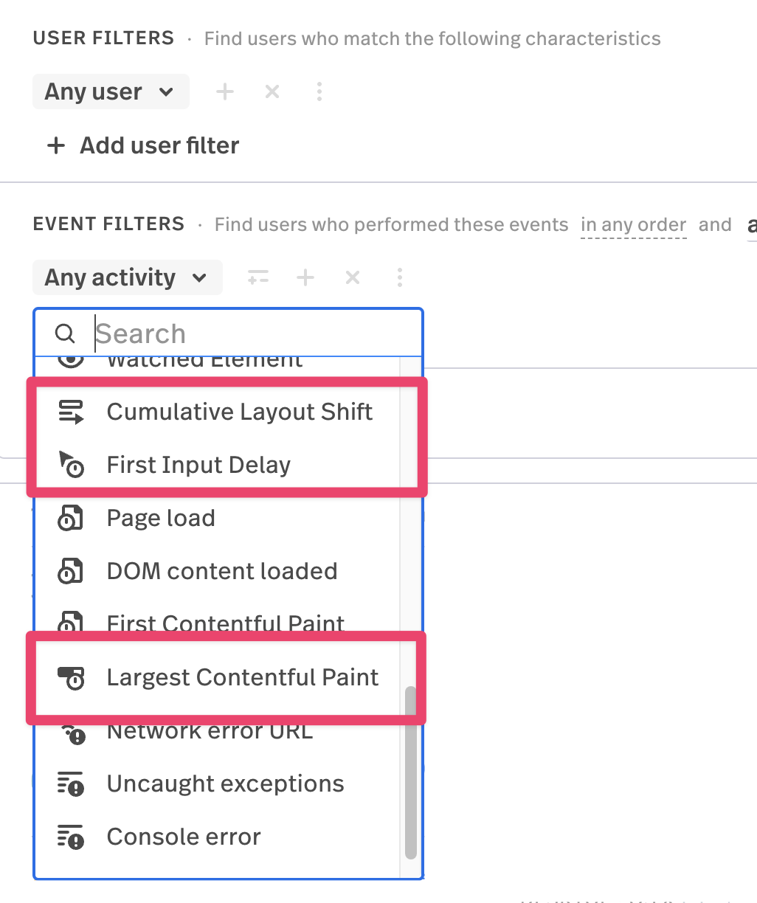Open more options for the event filter
Viewport: 757px width, 903px height.
[x=400, y=277]
